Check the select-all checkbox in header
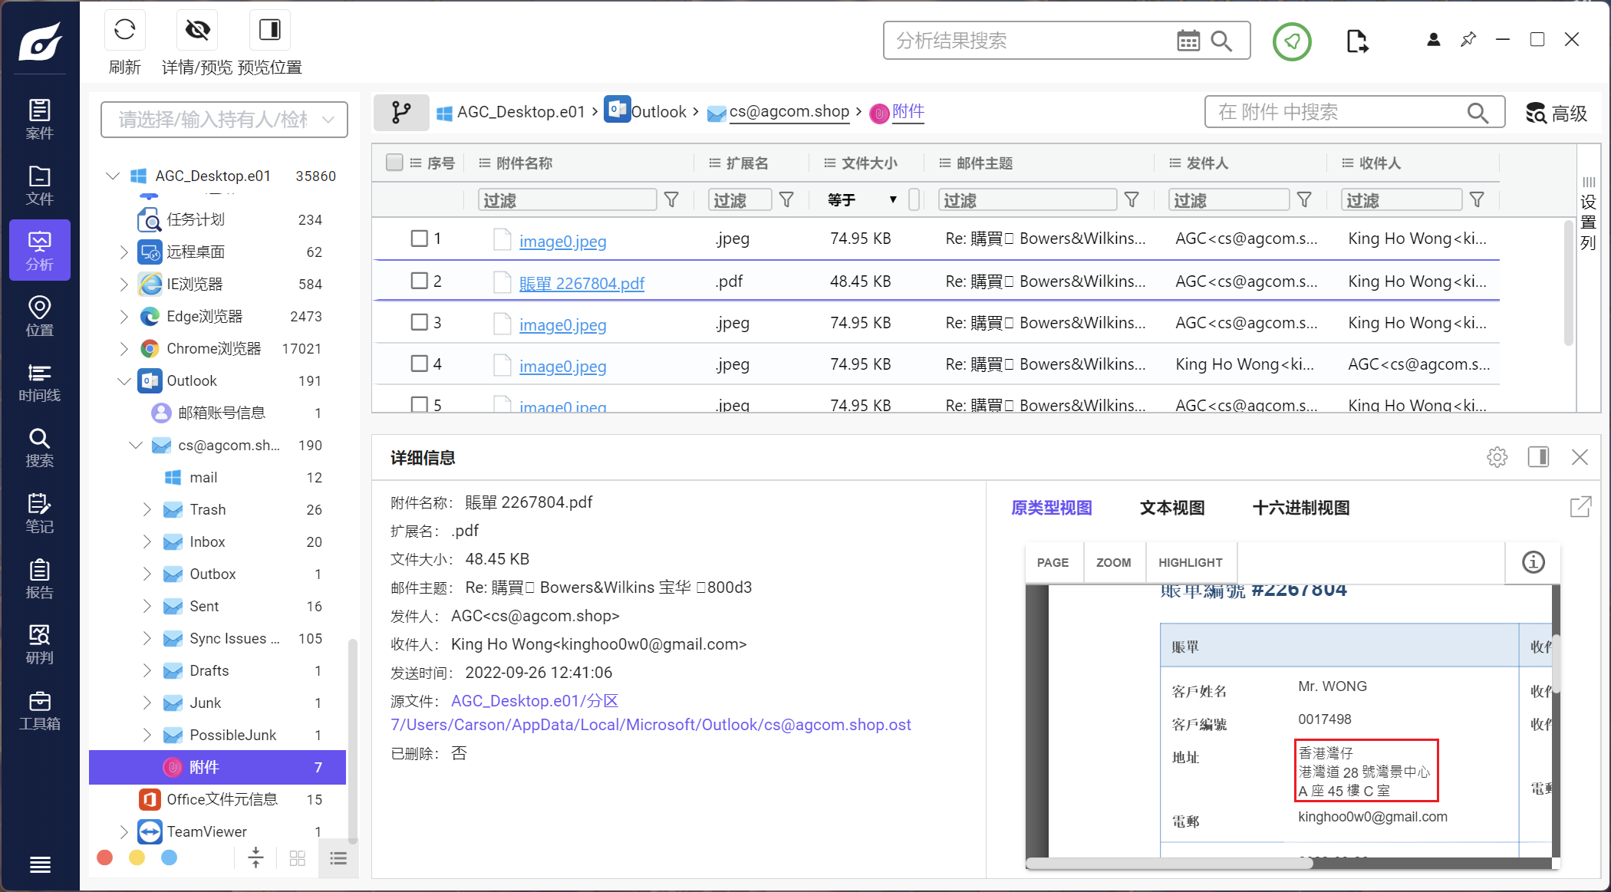 pyautogui.click(x=394, y=163)
